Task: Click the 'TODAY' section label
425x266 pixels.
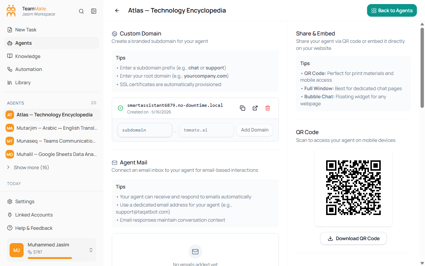Action: (x=14, y=184)
